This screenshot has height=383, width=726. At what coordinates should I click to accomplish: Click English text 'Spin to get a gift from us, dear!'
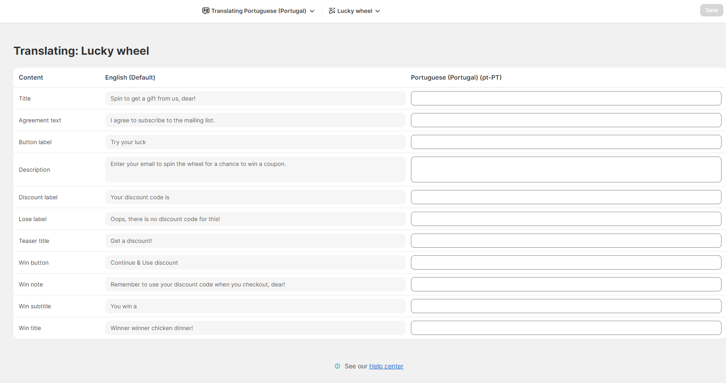pyautogui.click(x=153, y=99)
